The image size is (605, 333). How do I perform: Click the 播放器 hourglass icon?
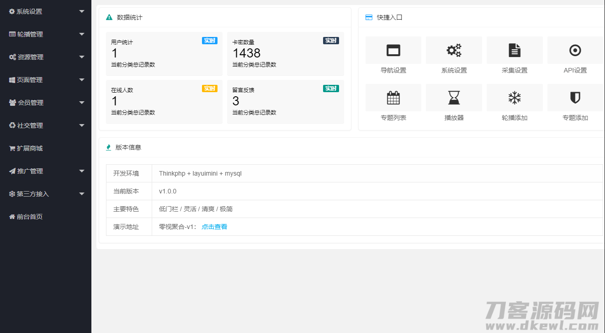click(x=454, y=98)
